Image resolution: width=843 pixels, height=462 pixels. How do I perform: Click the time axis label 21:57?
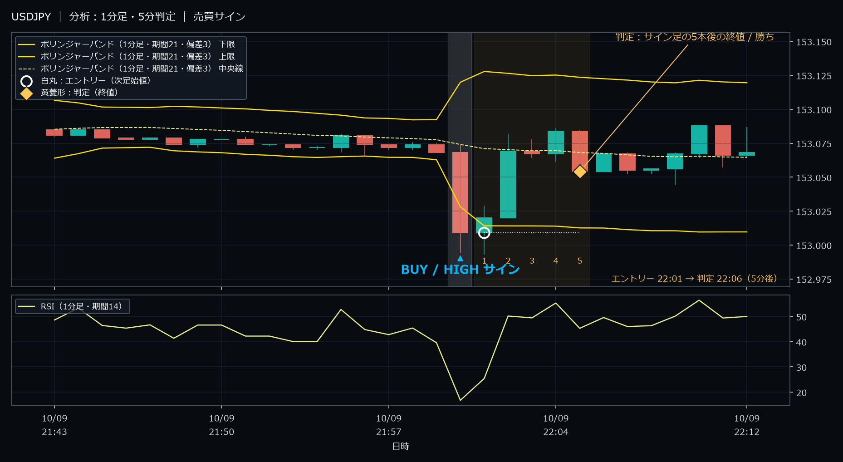[389, 432]
